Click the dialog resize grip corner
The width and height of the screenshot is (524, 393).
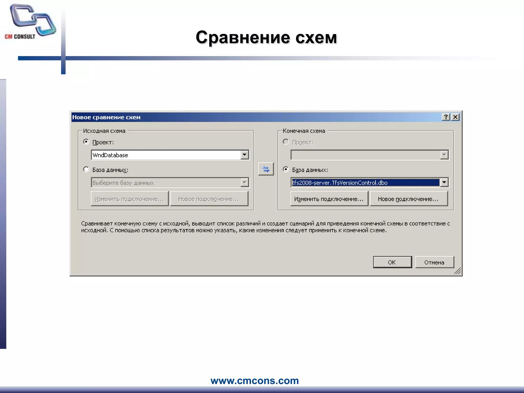[x=457, y=271]
